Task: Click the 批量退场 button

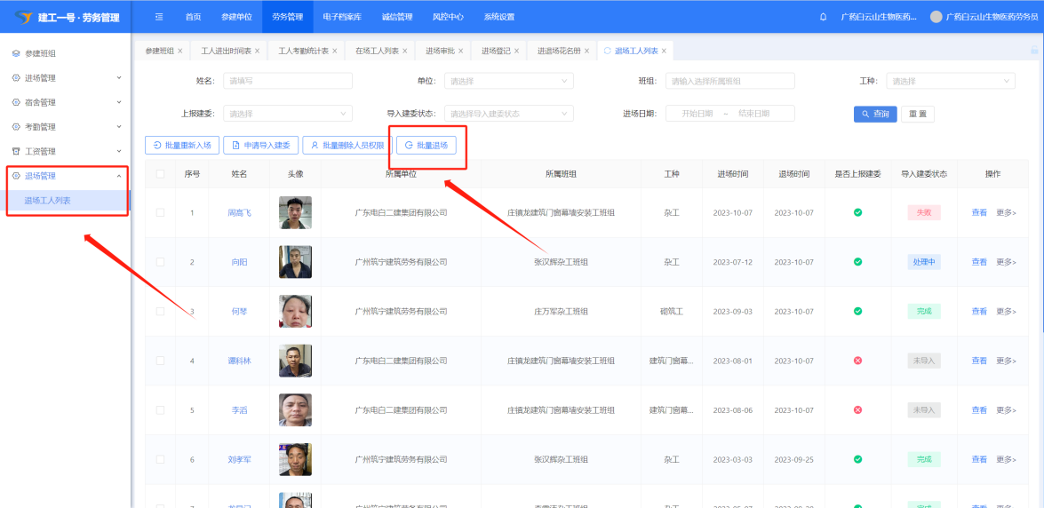Action: pyautogui.click(x=426, y=145)
